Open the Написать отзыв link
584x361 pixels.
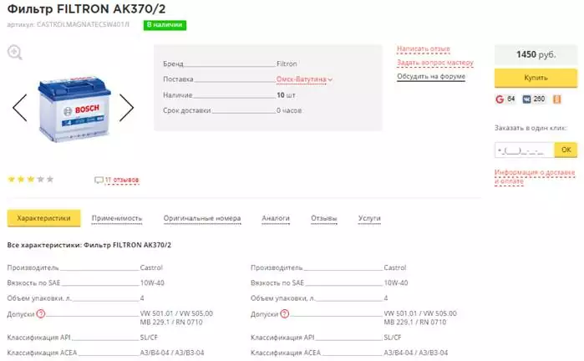[x=424, y=48]
